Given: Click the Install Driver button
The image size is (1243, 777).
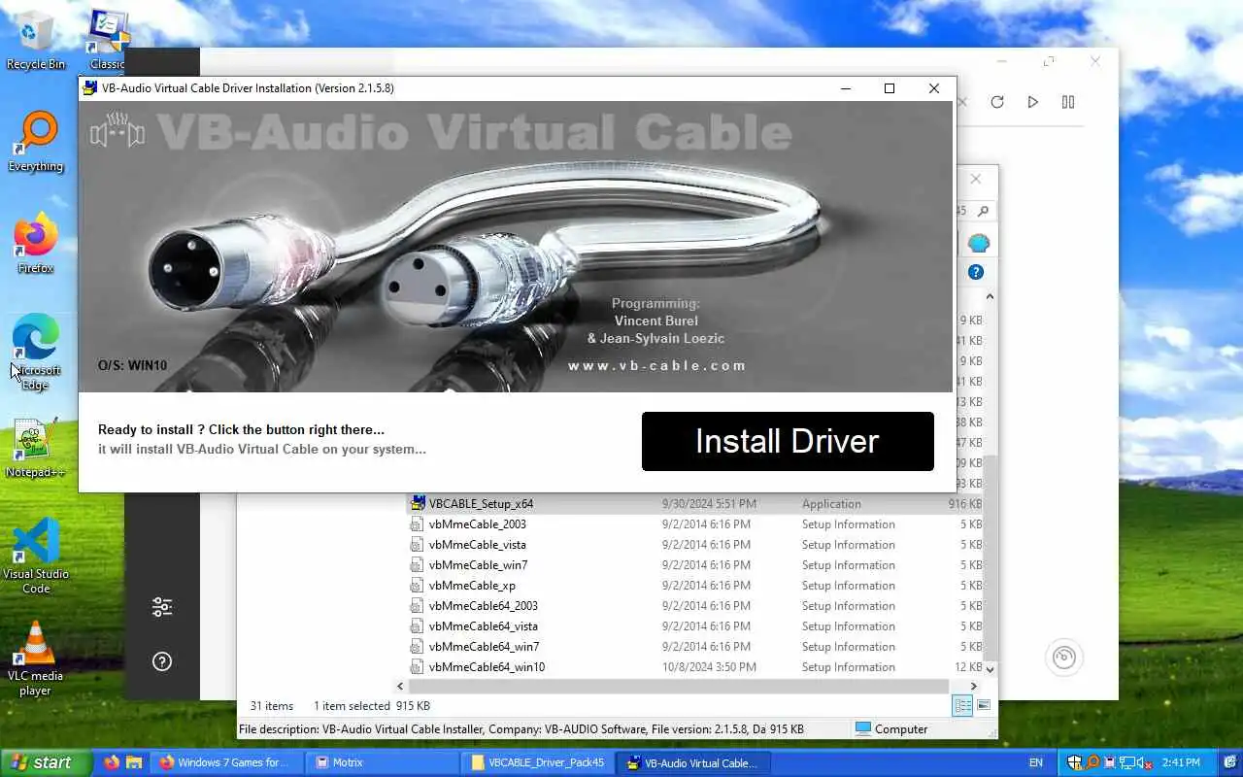Looking at the screenshot, I should point(788,441).
